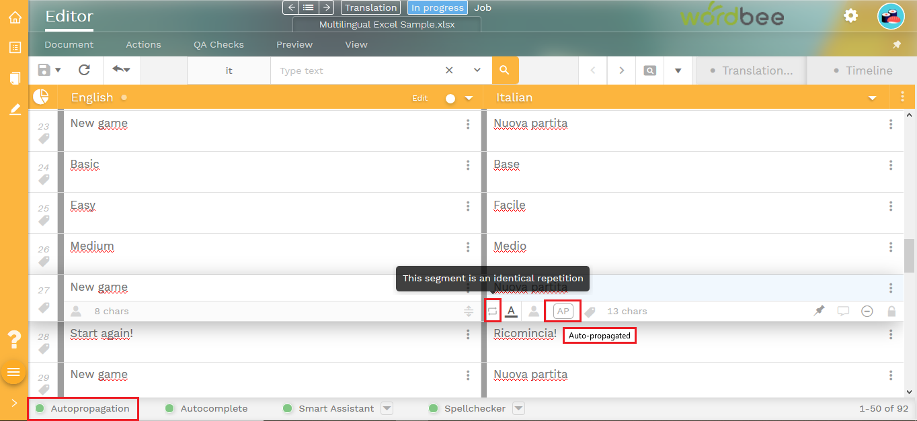Open the comment icon on segment 27
This screenshot has width=917, height=421.
click(x=843, y=311)
